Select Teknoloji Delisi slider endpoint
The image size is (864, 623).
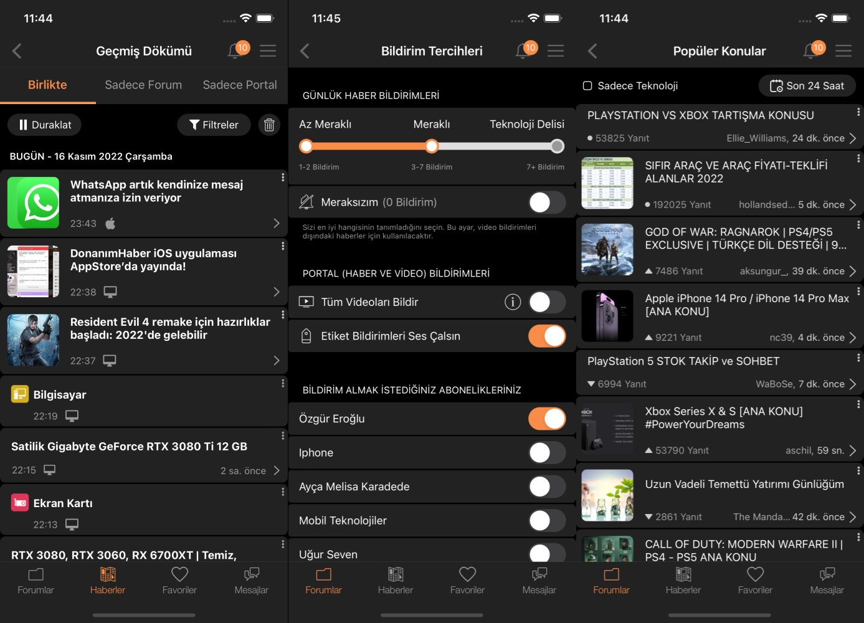(x=558, y=146)
